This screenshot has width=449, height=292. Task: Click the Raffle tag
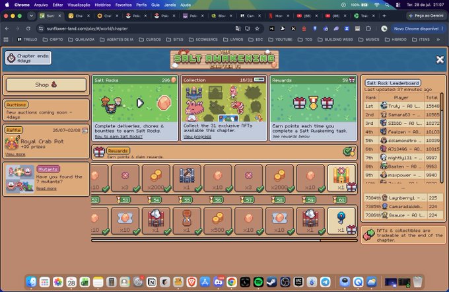click(14, 130)
